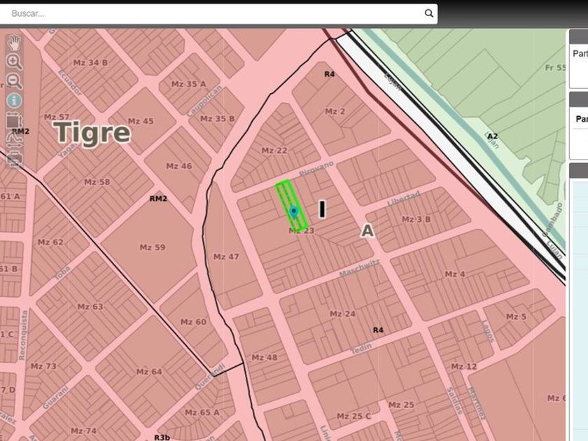
Task: Click the A2 zone label
Action: [492, 136]
